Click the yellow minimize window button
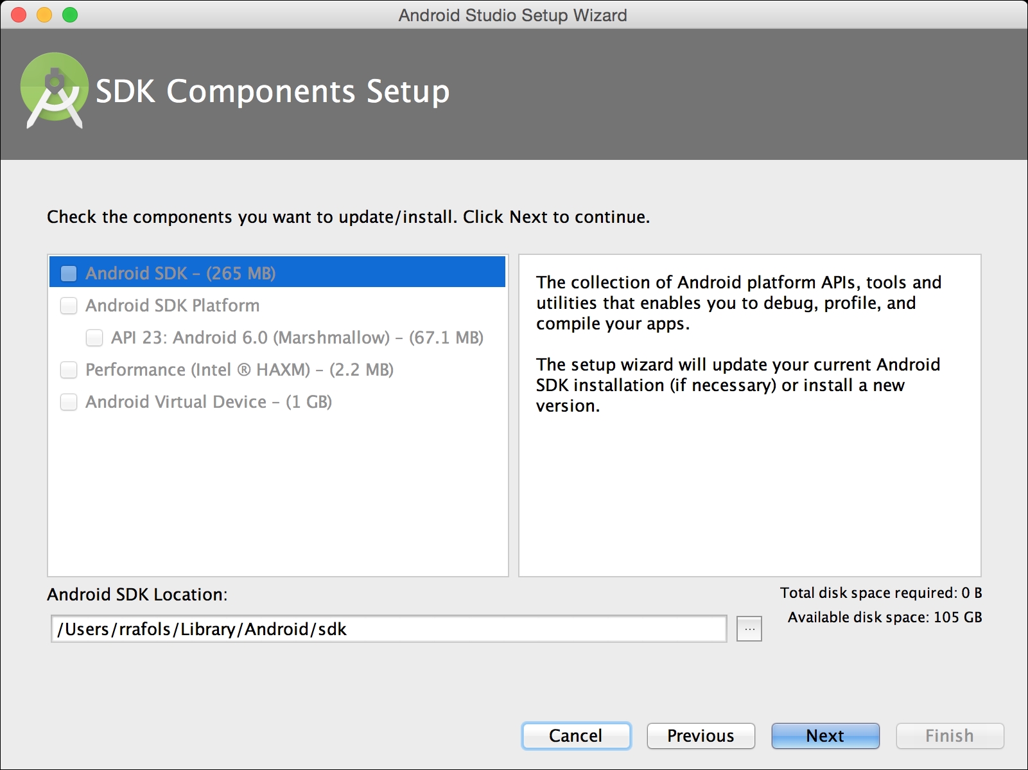 [44, 15]
